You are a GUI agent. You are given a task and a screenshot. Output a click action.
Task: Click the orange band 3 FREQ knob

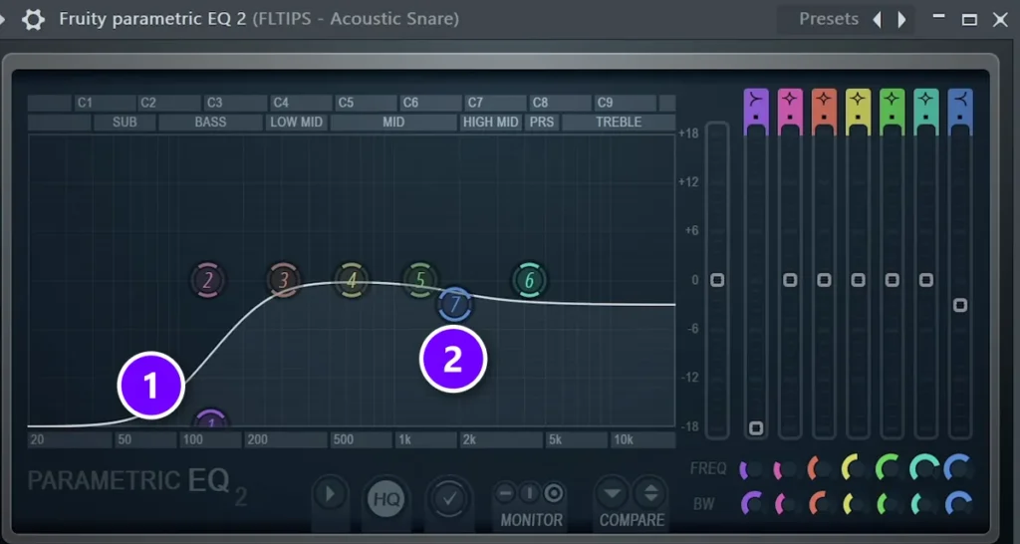click(821, 469)
